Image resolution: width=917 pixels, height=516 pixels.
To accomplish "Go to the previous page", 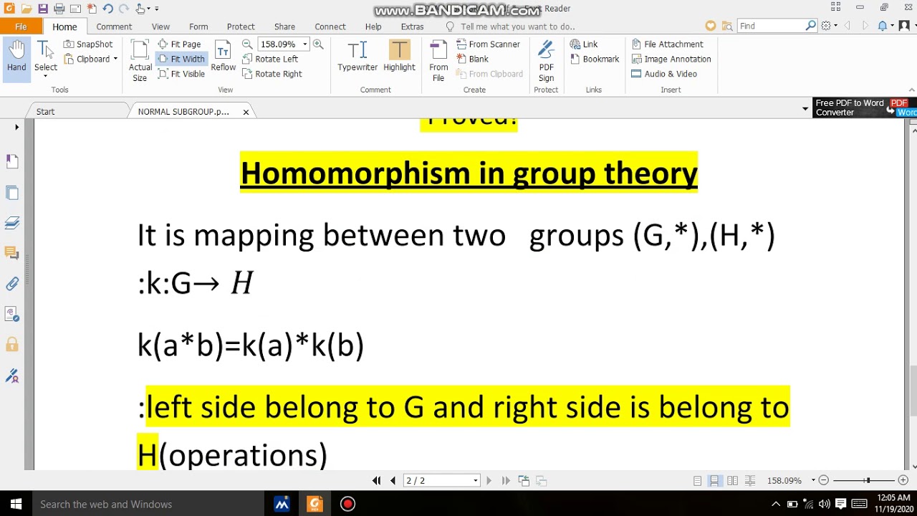I will [393, 481].
